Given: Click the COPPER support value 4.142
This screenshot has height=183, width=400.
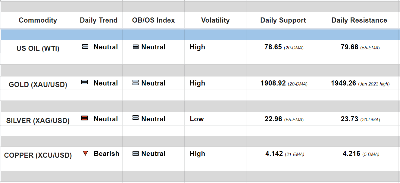Looking at the screenshot, I should [x=274, y=154].
